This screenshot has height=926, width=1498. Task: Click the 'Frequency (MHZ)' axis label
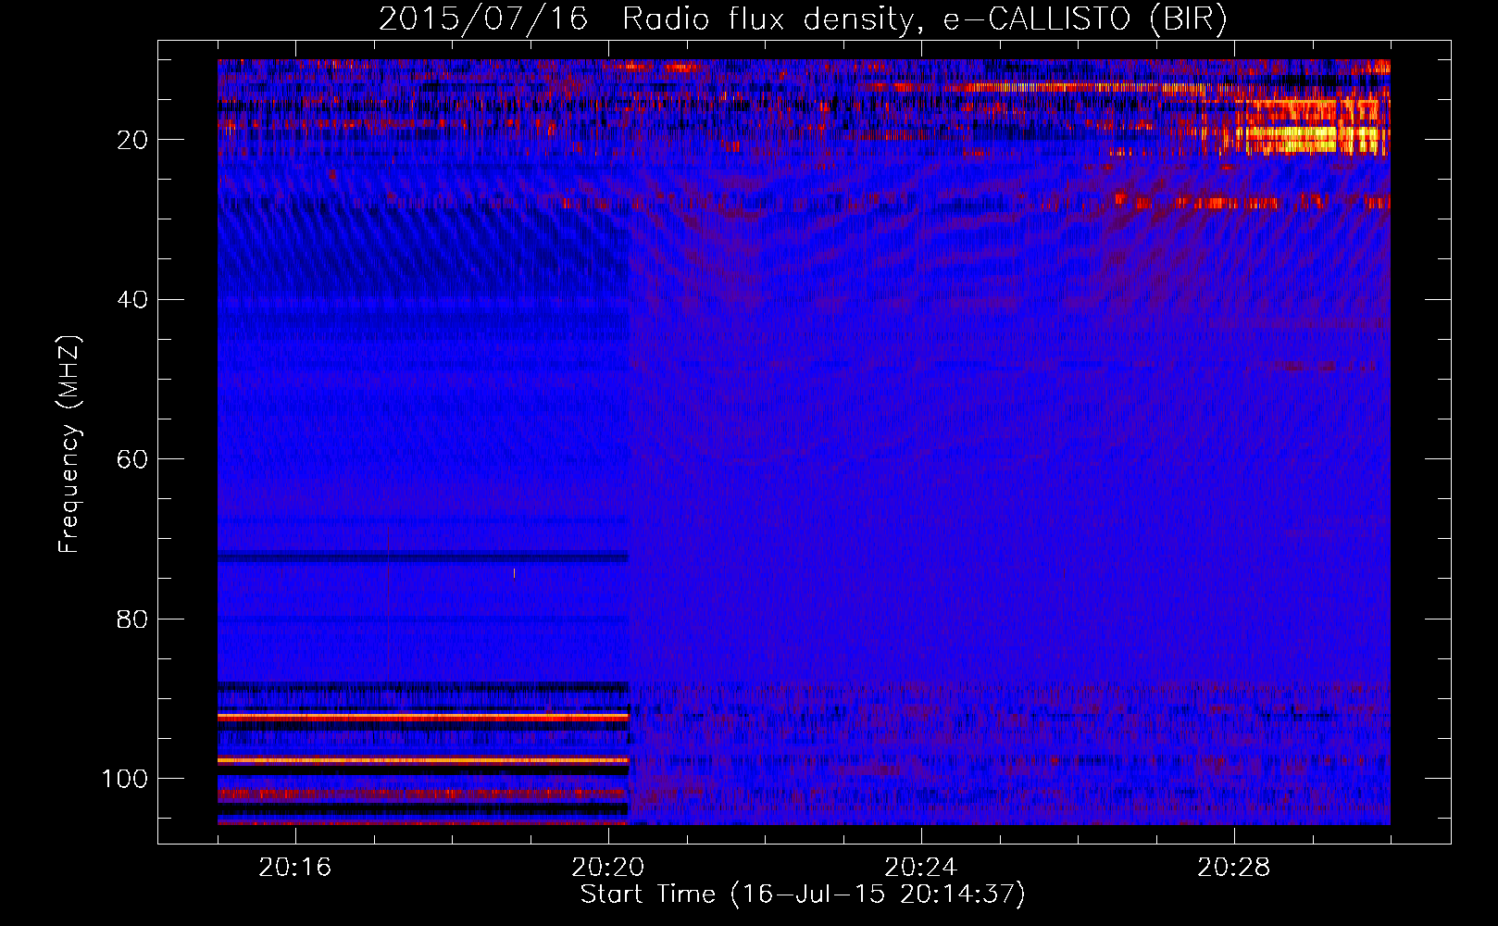pos(69,444)
